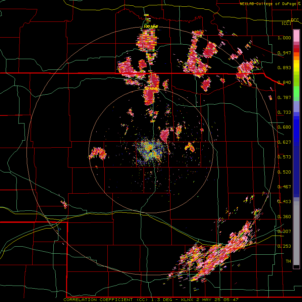Click the 0.733 legend value
Viewport: 302px width, 302px height.
(x=284, y=112)
